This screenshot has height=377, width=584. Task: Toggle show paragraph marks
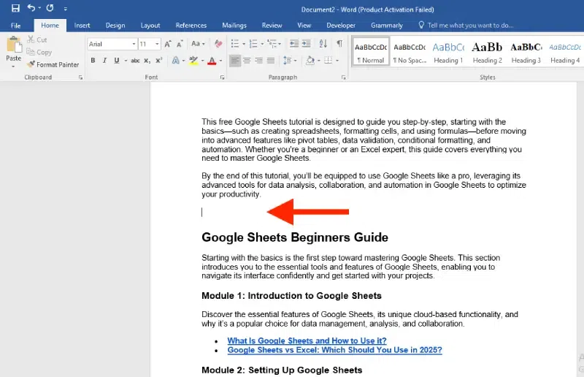click(x=339, y=44)
